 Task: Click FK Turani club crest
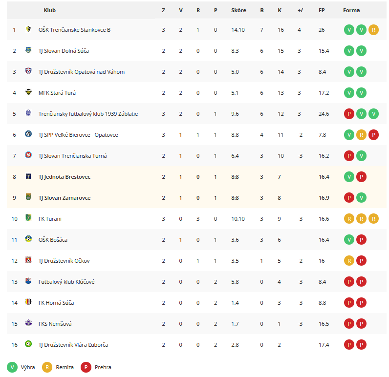click(x=28, y=218)
